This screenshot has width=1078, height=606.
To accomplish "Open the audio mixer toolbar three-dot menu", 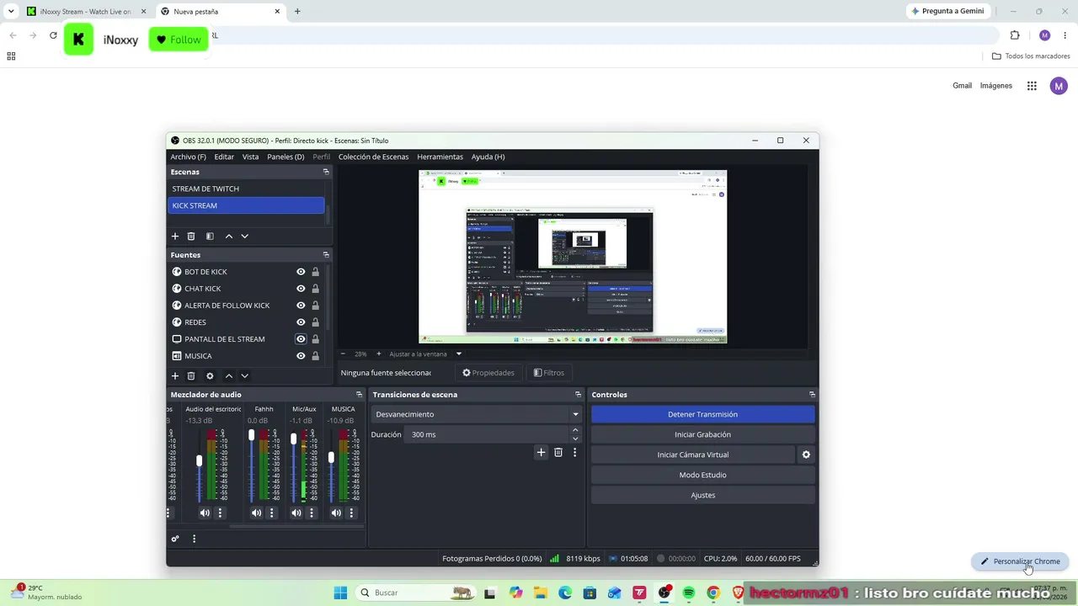I will click(x=194, y=539).
